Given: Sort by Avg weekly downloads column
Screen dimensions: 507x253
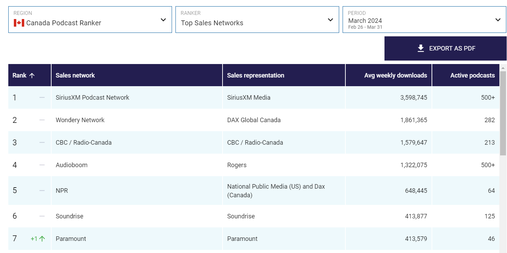Looking at the screenshot, I should tap(389, 75).
